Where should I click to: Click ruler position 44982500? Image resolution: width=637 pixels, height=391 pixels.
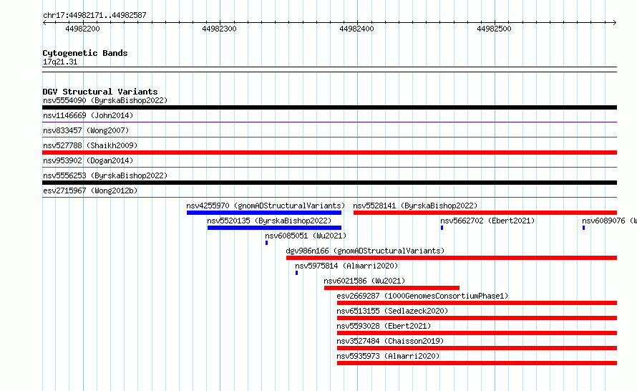pos(494,29)
